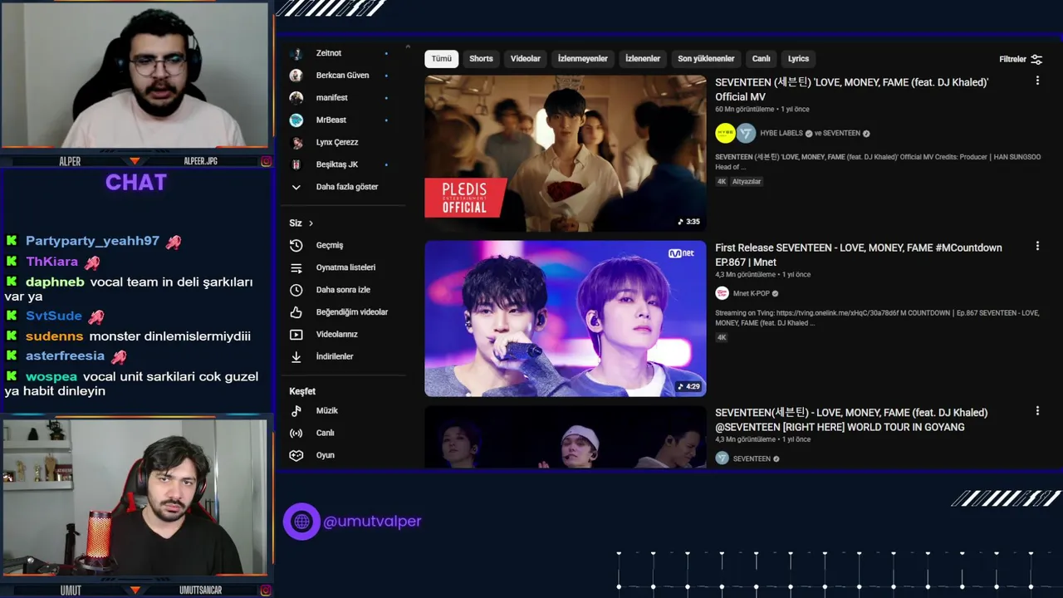1063x598 pixels.
Task: Click chat username daphneb
Action: click(55, 282)
